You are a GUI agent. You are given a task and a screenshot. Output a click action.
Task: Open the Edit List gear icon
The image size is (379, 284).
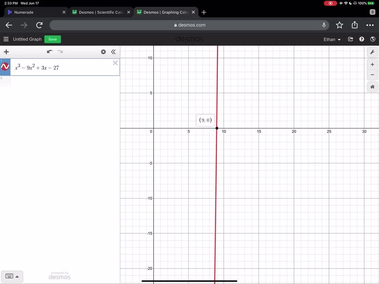tap(103, 52)
